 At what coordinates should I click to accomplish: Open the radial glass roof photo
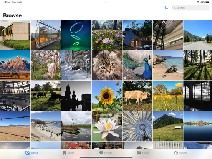pos(137,126)
